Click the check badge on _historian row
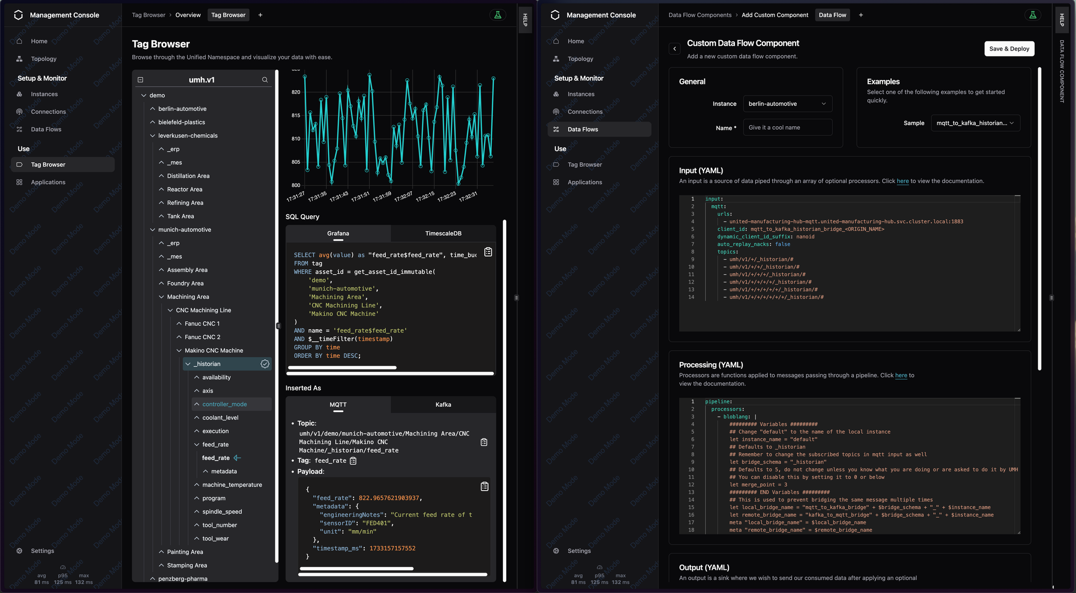1076x593 pixels. click(x=265, y=364)
